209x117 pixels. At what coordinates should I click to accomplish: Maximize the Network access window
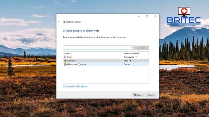point(147,16)
